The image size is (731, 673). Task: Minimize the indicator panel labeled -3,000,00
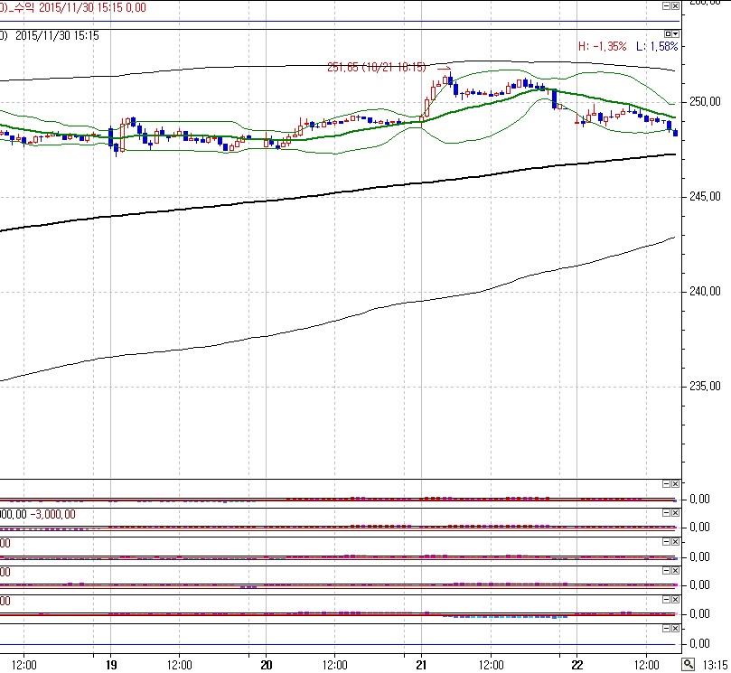click(666, 512)
